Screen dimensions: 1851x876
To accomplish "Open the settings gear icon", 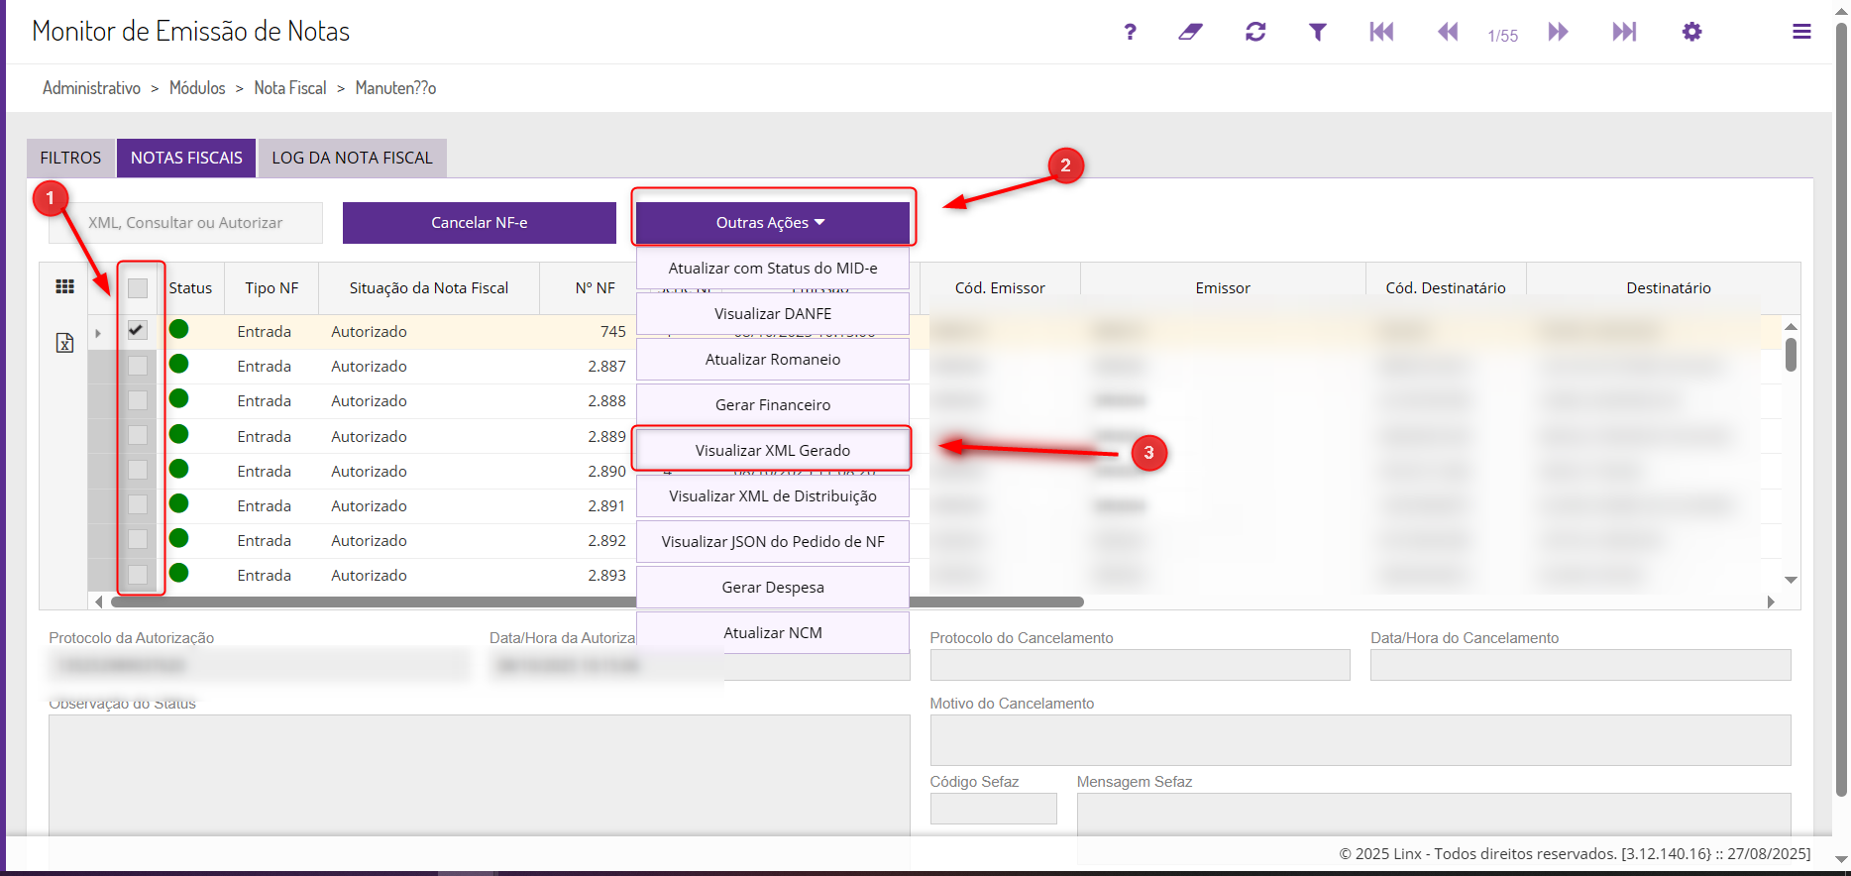I will click(1692, 32).
